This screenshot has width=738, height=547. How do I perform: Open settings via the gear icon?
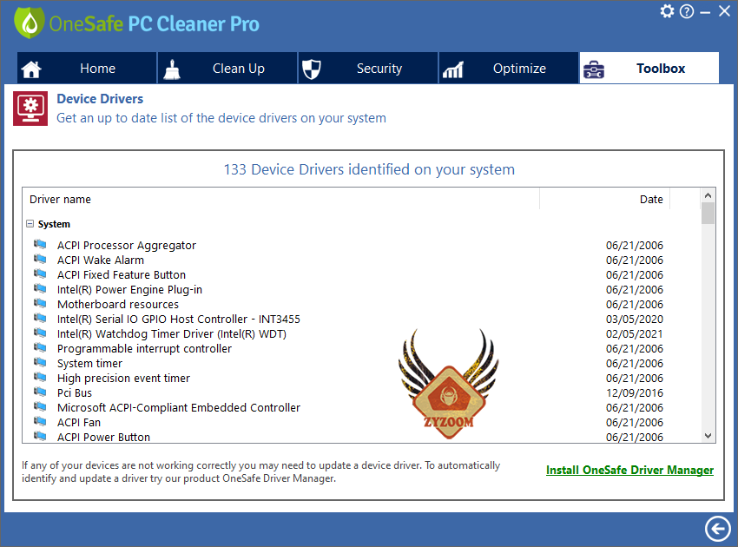click(x=667, y=10)
